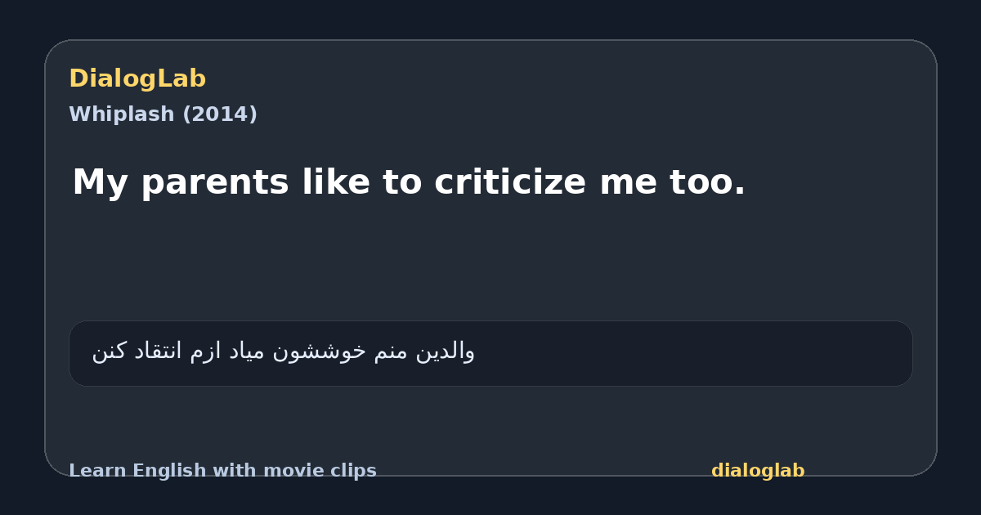This screenshot has height=515, width=981.
Task: Select the Persian word انتقاد
Action: [x=159, y=352]
